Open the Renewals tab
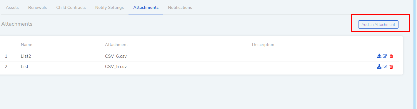Viewport: 417px width, 109px height. pyautogui.click(x=37, y=7)
